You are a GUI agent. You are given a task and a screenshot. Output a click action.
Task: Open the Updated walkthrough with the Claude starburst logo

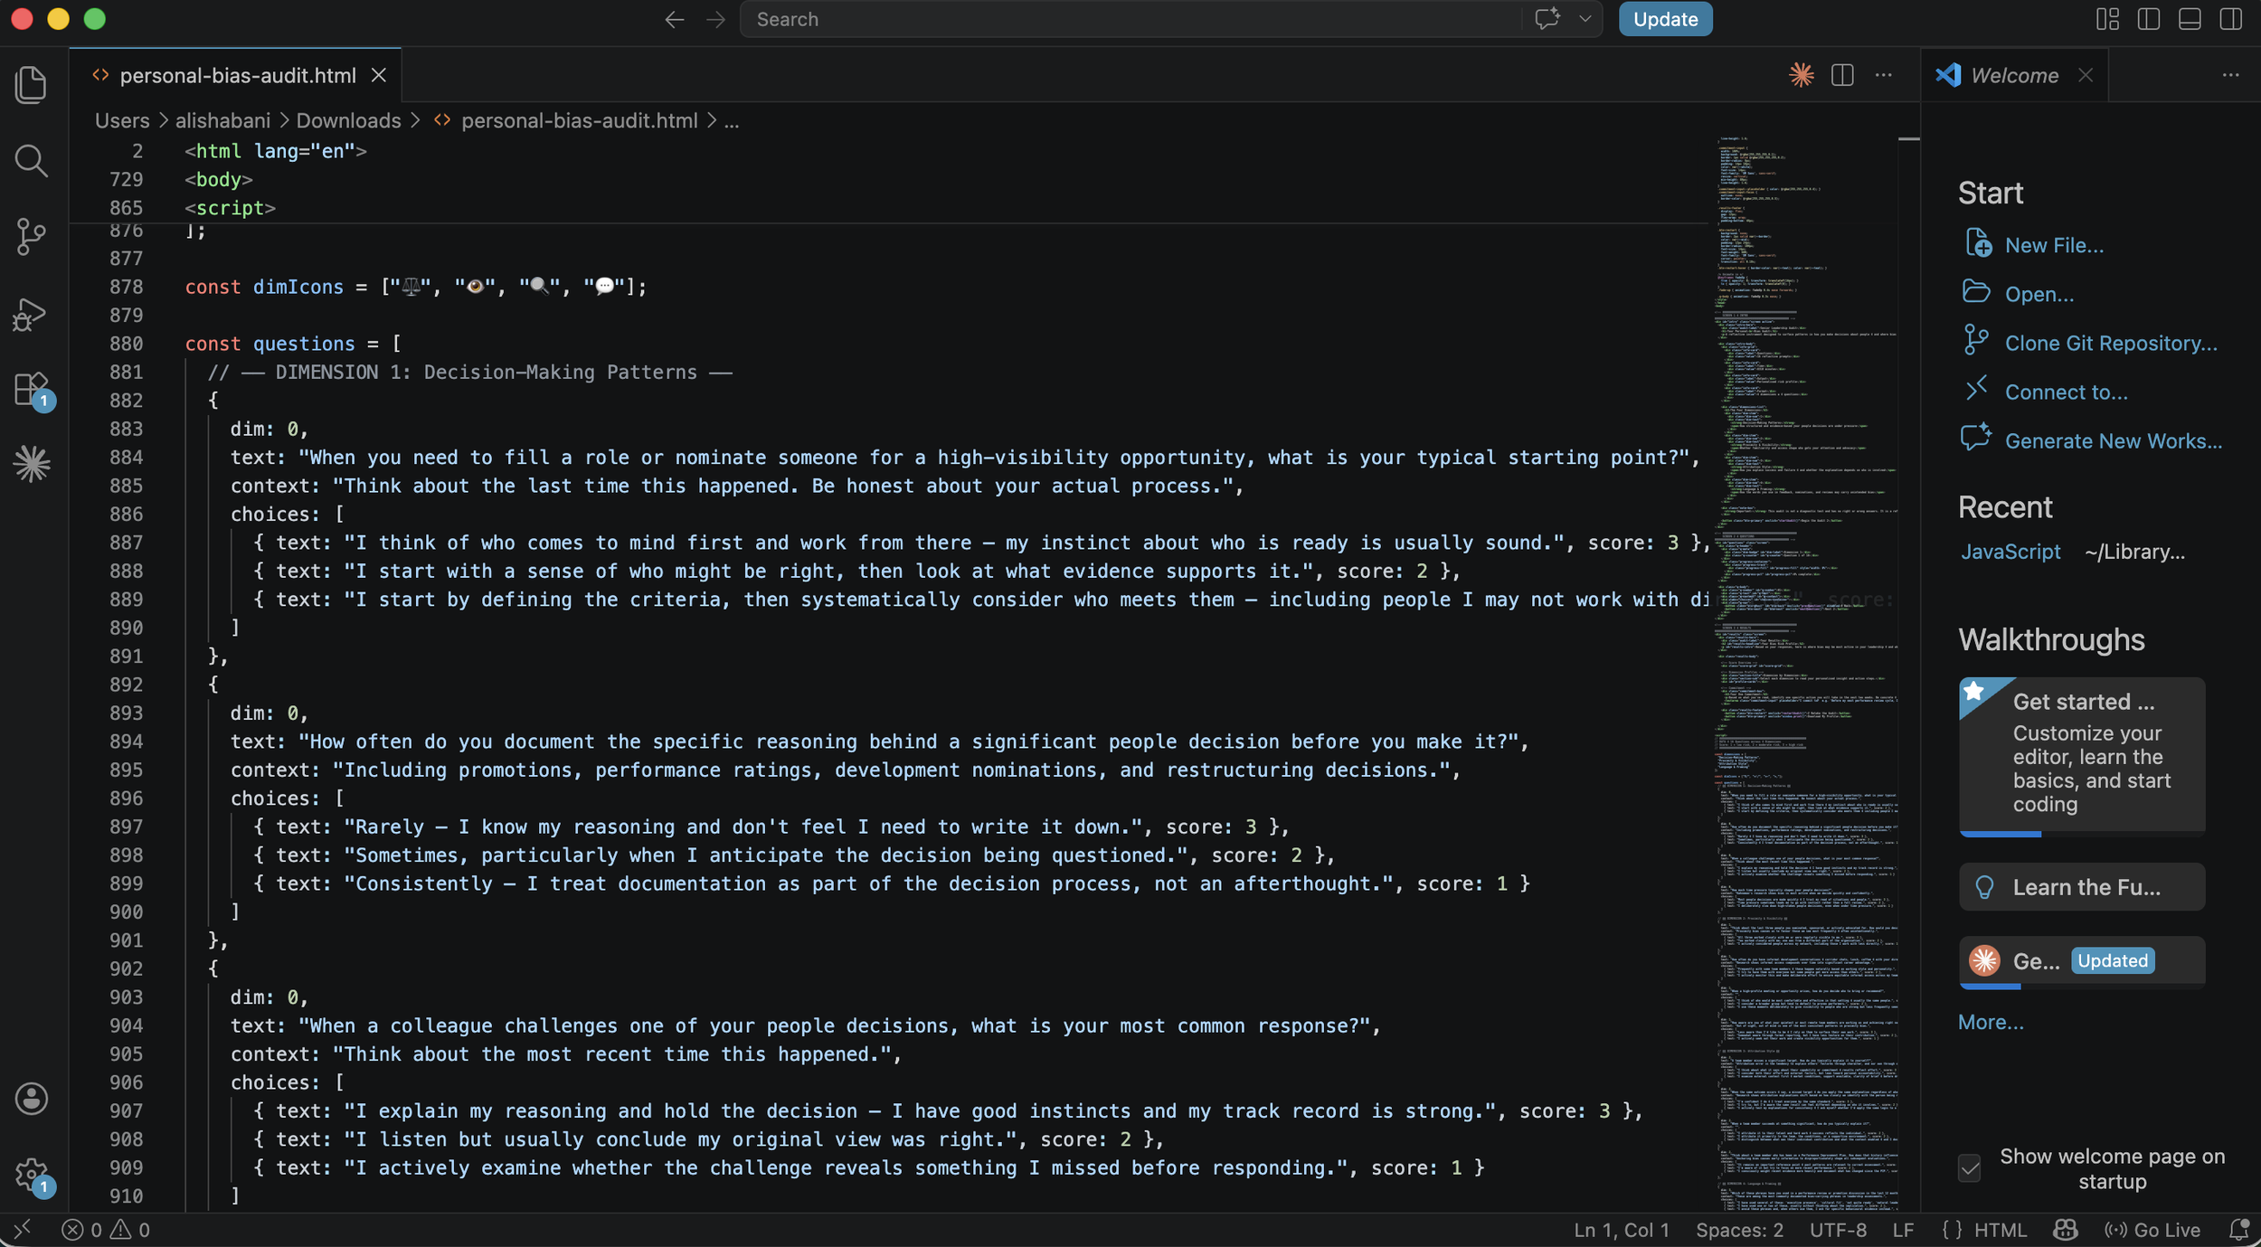click(2082, 961)
